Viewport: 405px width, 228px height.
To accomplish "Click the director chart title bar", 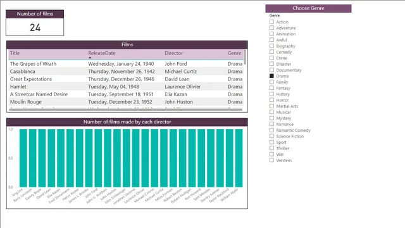I will 127,122.
